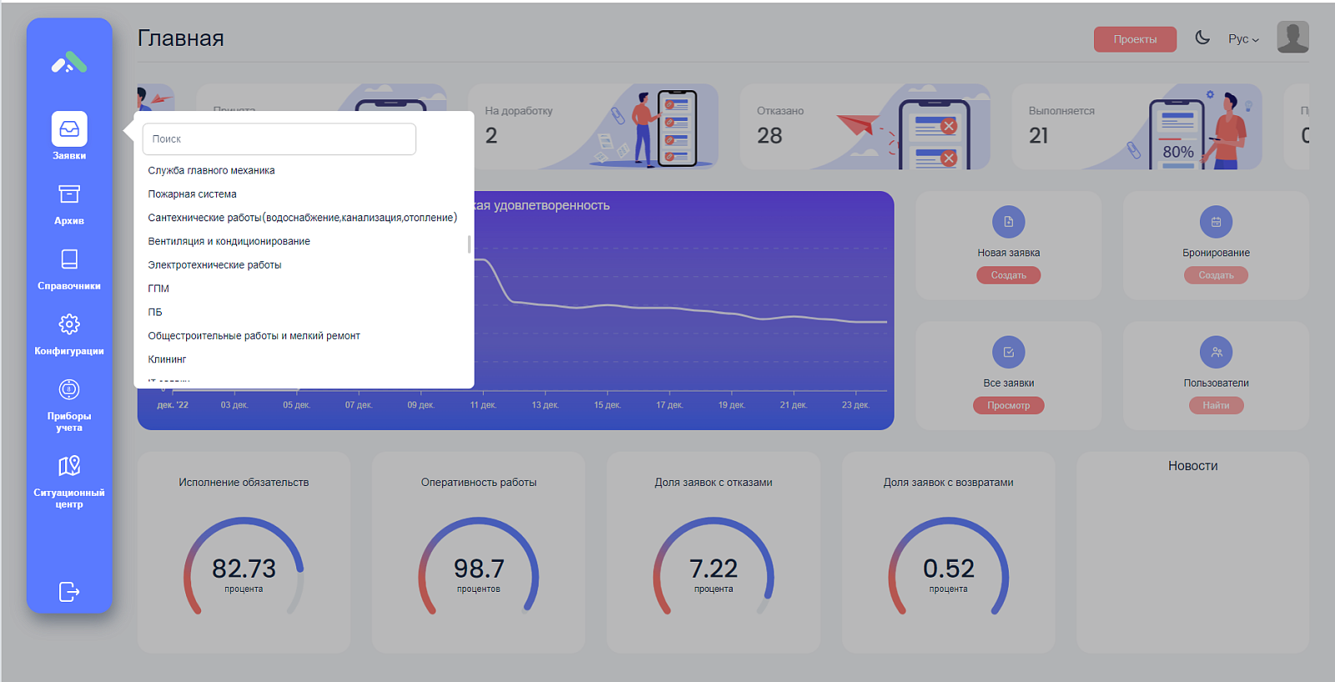Click Создать under Новая заявка
This screenshot has width=1335, height=682.
click(x=1008, y=275)
